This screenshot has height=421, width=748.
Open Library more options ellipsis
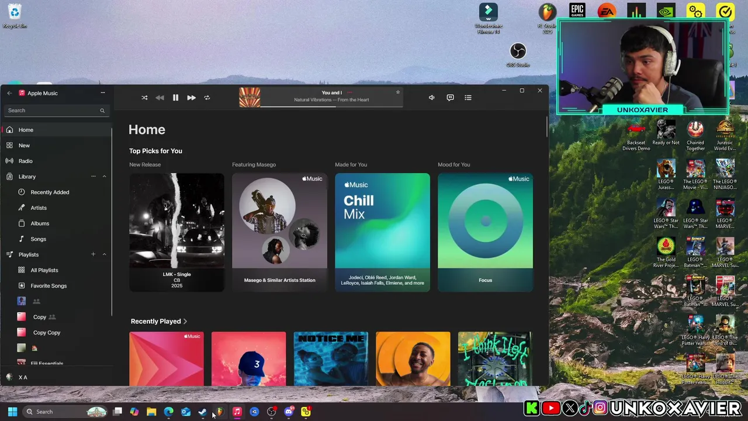[93, 177]
